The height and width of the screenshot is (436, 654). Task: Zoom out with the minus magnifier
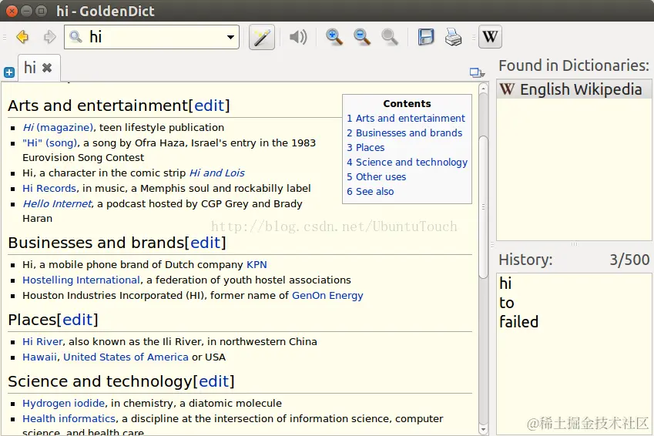(x=361, y=37)
